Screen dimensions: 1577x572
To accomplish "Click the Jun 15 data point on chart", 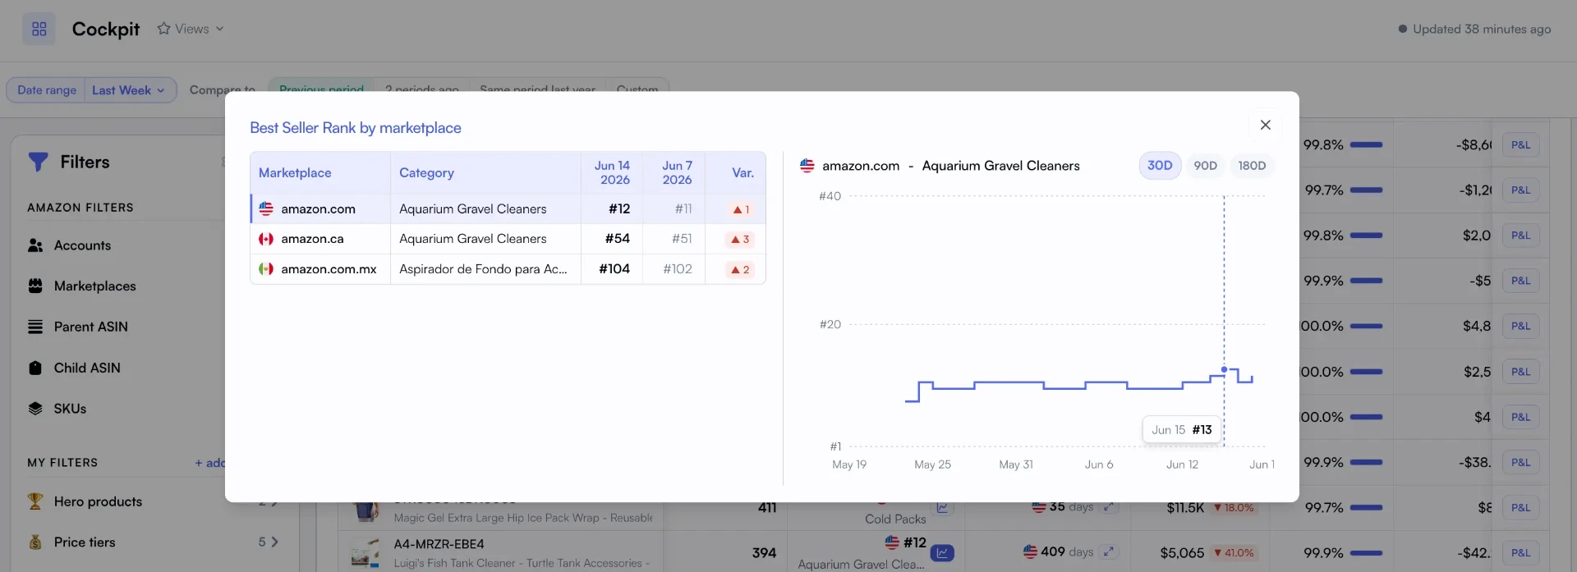I will [1224, 370].
